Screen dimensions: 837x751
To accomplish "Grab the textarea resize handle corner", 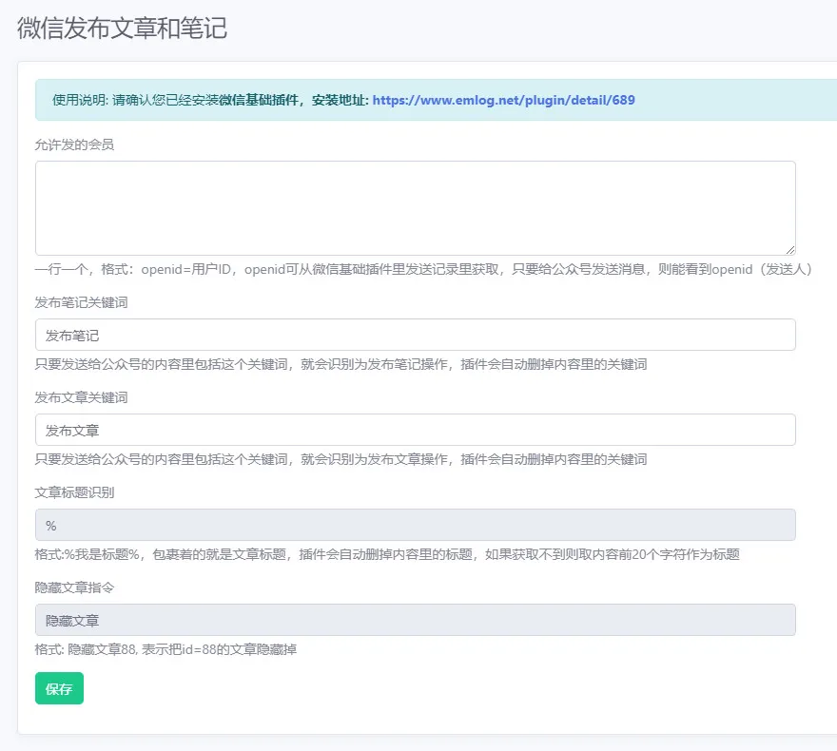I will pos(790,250).
